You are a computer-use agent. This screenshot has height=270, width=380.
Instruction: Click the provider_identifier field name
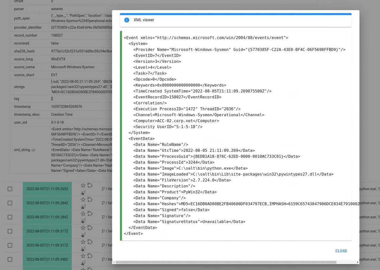[28, 28]
